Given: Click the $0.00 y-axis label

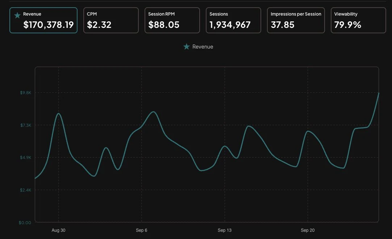Looking at the screenshot, I should (25, 222).
